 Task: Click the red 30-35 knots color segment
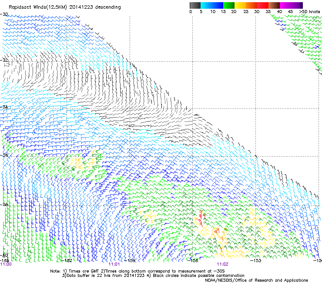tap(263, 5)
